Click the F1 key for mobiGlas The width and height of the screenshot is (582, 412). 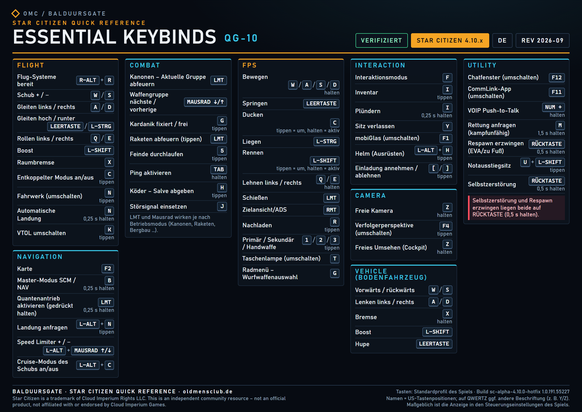(x=446, y=138)
